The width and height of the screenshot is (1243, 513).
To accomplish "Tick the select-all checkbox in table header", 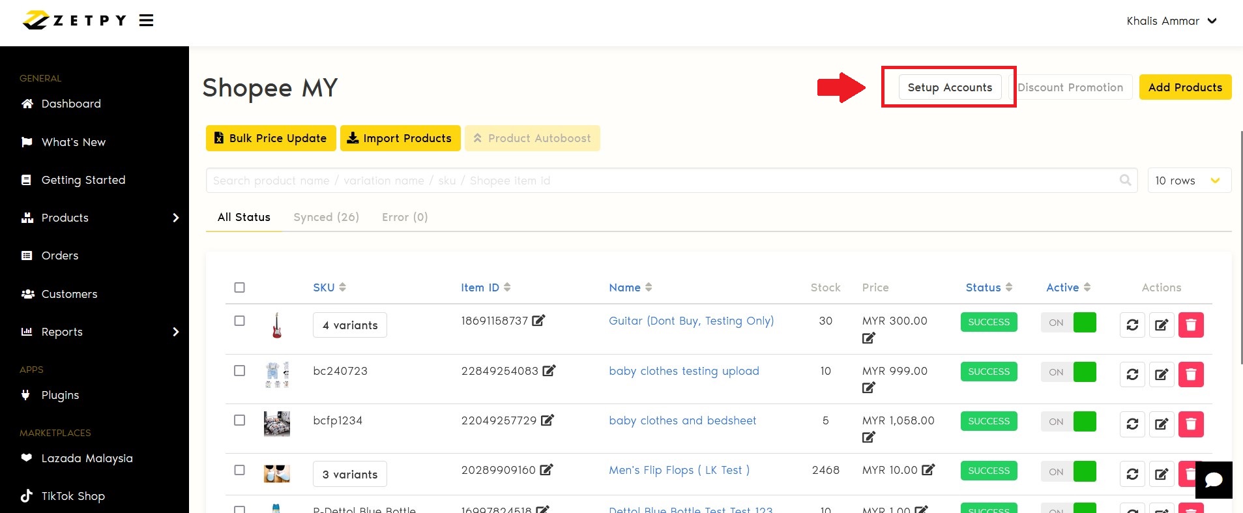I will pyautogui.click(x=239, y=287).
